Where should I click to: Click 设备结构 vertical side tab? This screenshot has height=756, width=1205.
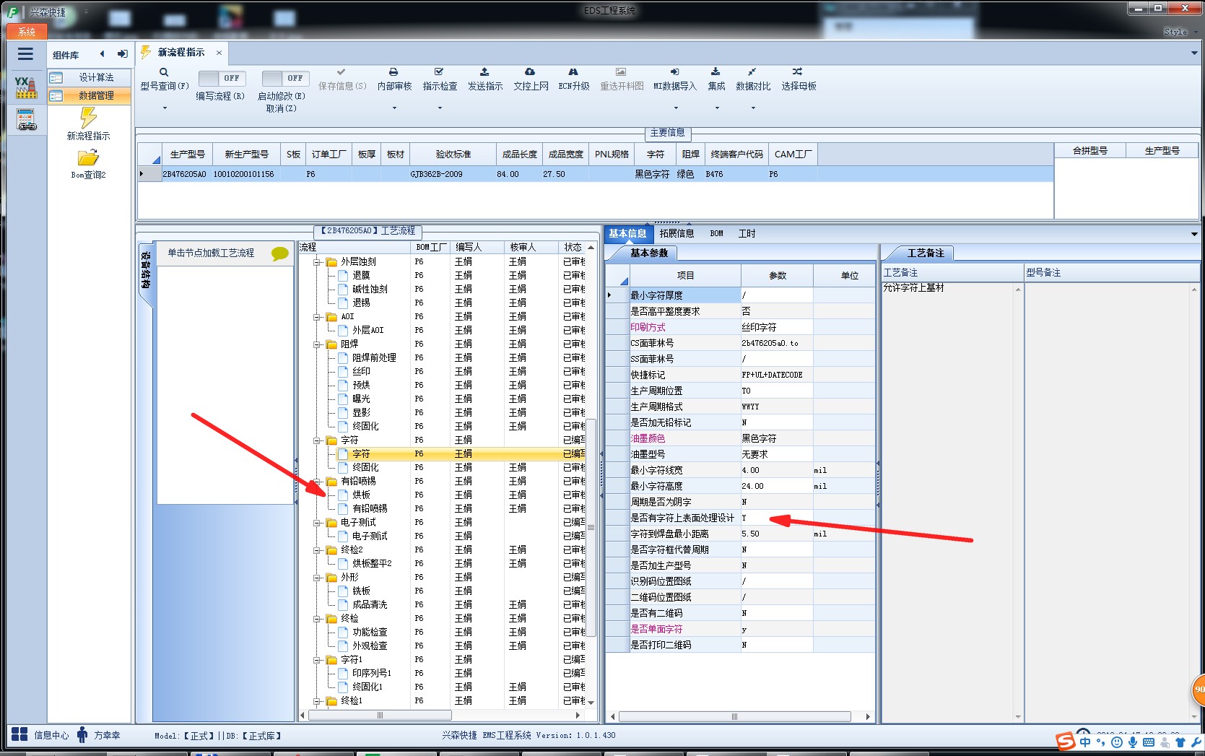(145, 270)
